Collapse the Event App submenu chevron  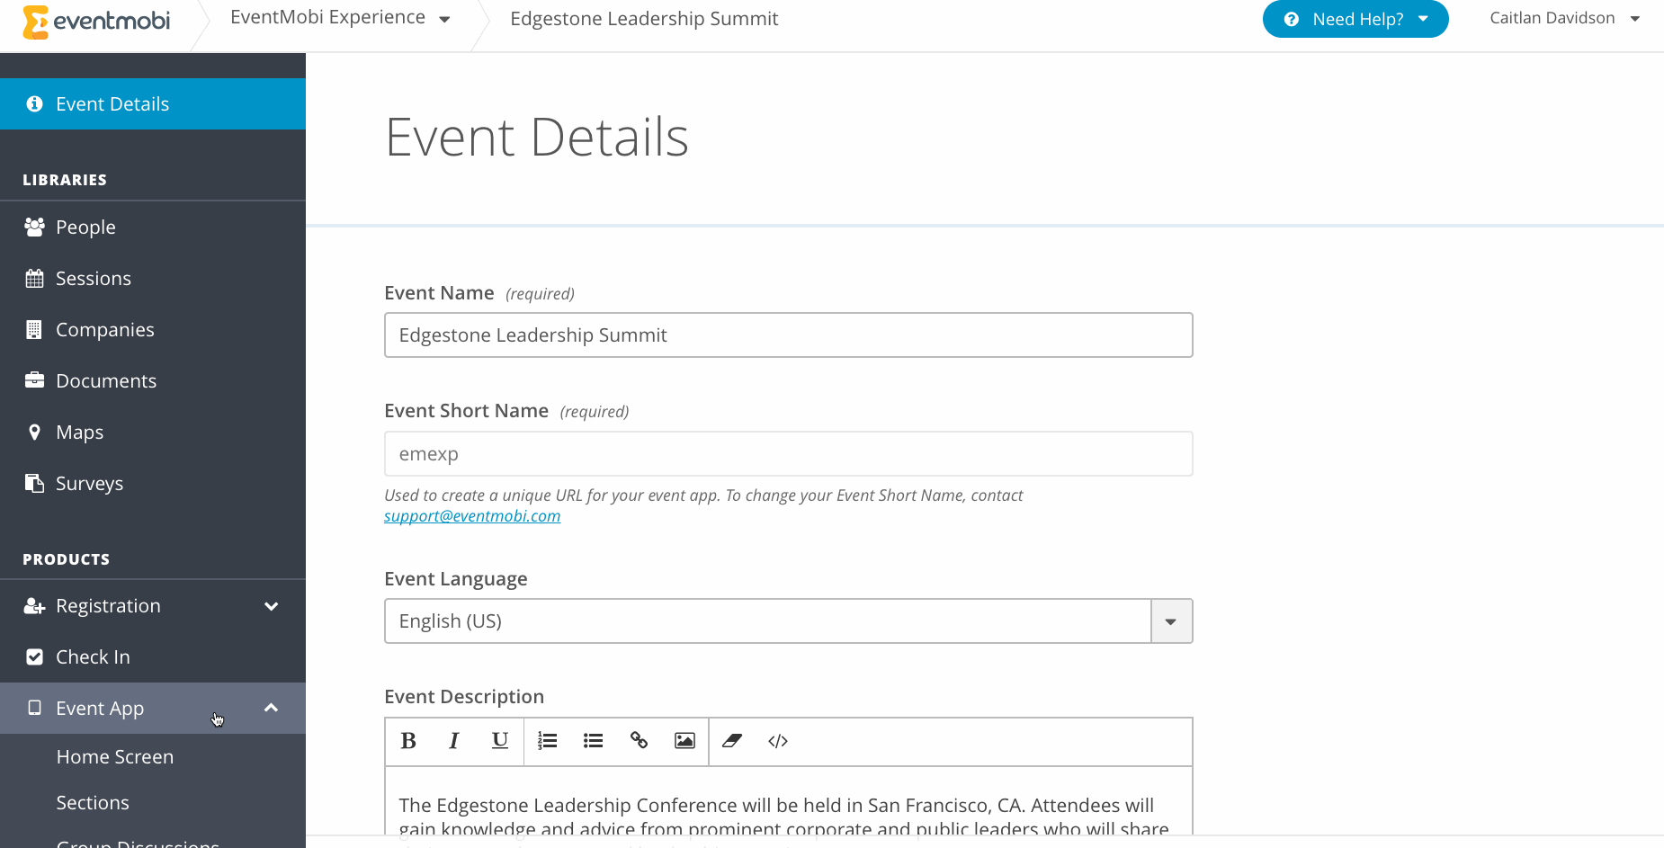click(271, 708)
